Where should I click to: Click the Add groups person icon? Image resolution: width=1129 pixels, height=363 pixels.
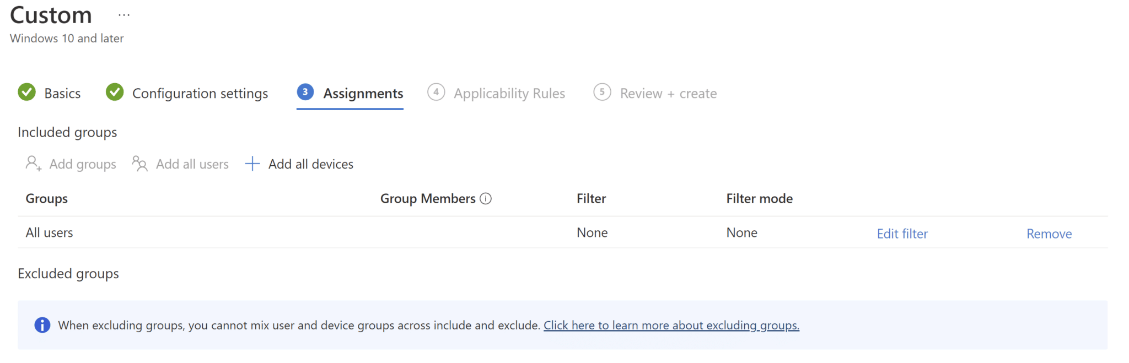[x=33, y=163]
